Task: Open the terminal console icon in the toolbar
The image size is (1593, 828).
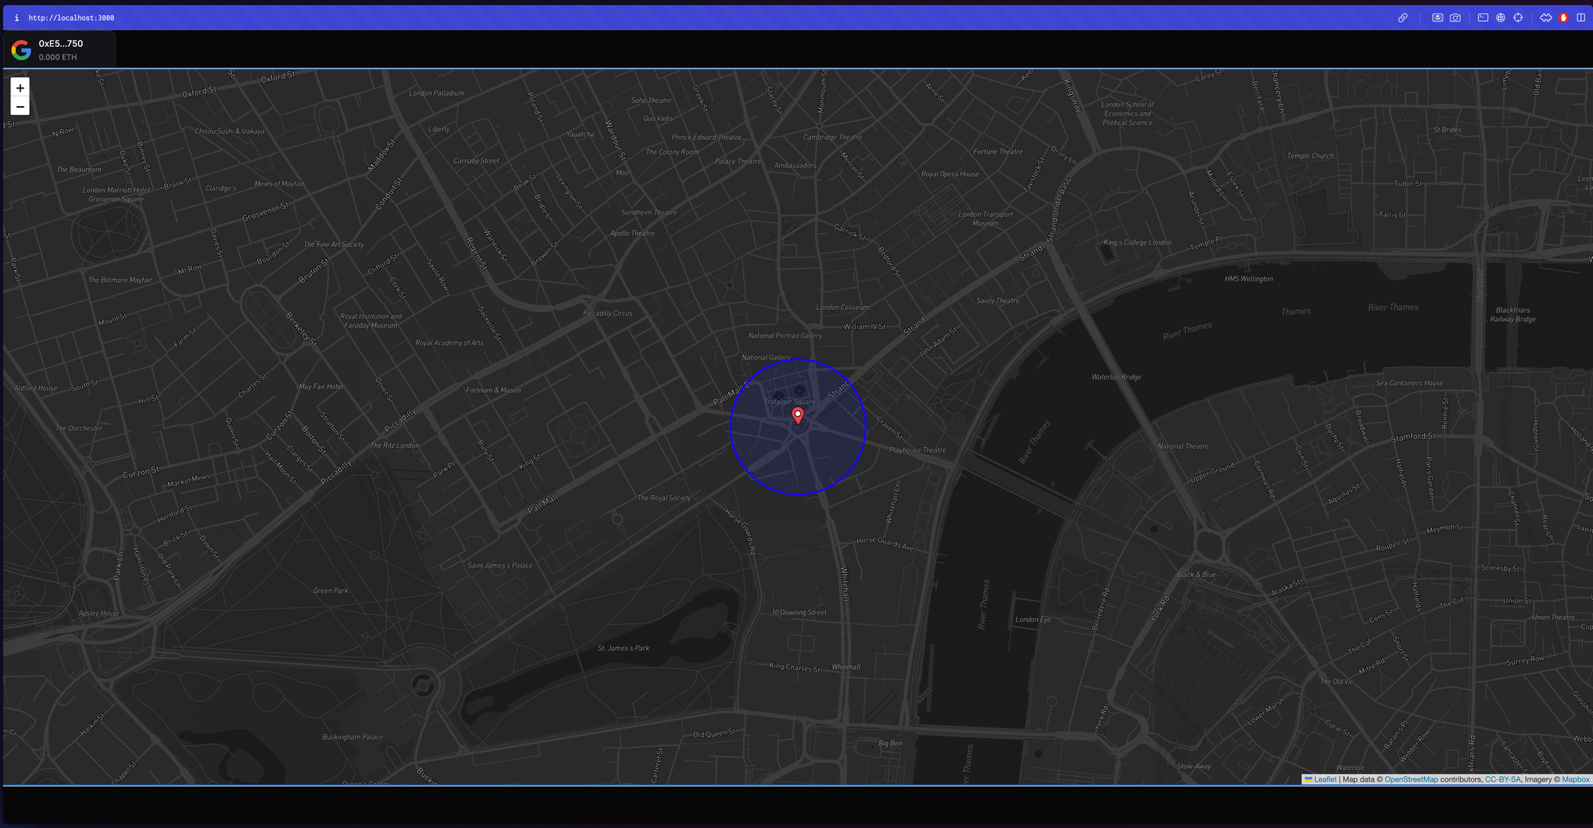Action: click(x=1483, y=17)
